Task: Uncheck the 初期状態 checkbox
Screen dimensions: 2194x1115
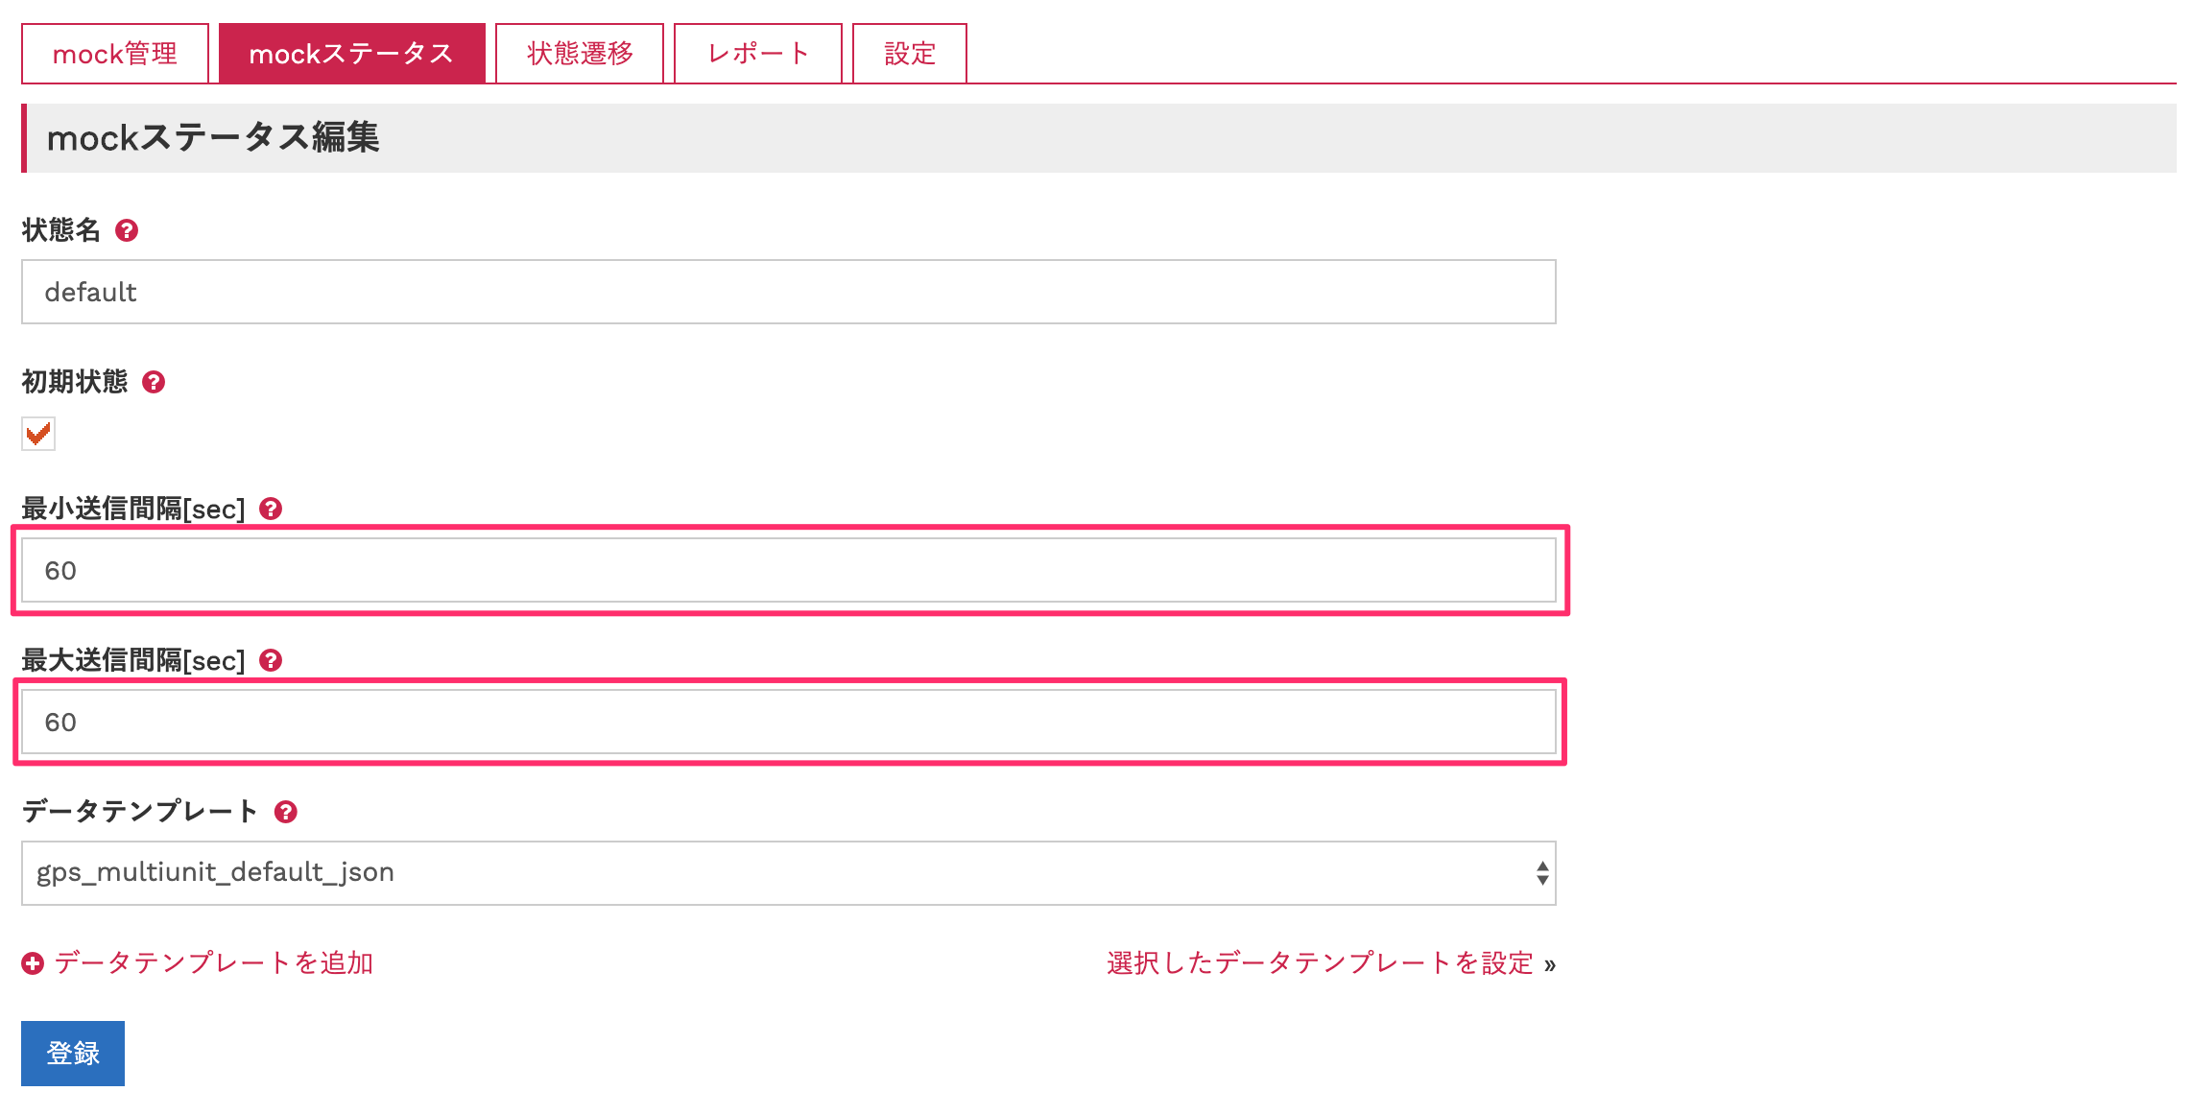Action: pyautogui.click(x=38, y=434)
